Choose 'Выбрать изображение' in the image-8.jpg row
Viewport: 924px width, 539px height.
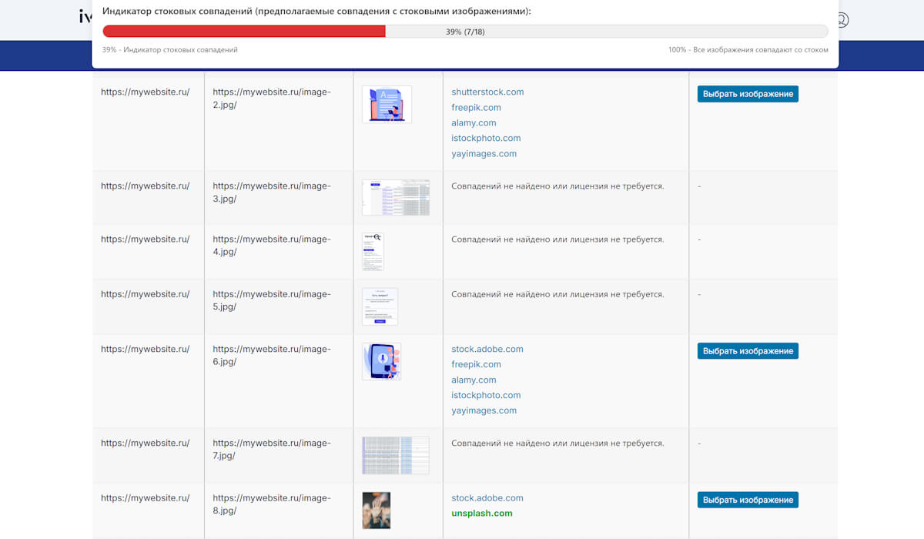748,500
